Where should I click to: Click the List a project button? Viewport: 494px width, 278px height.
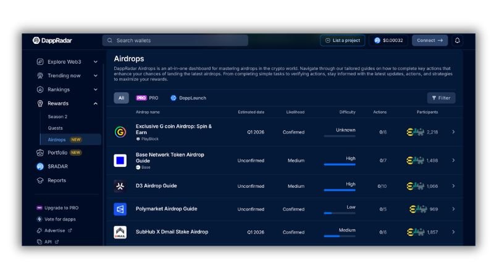click(343, 40)
